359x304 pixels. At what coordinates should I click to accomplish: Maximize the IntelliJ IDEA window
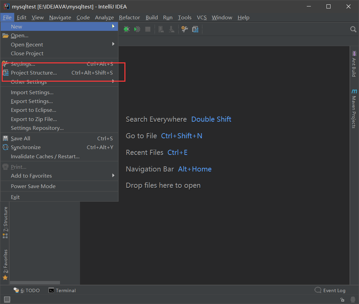pyautogui.click(x=328, y=6)
